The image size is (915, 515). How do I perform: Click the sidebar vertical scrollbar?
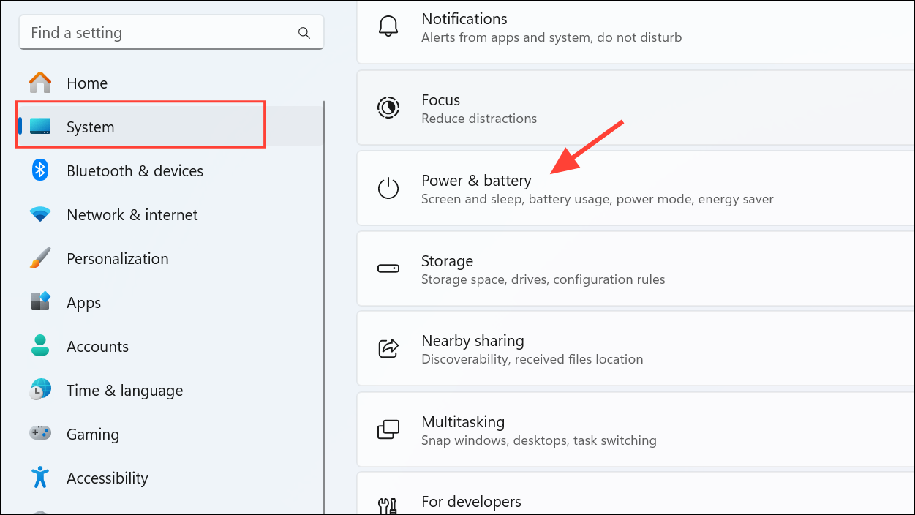coord(324,307)
